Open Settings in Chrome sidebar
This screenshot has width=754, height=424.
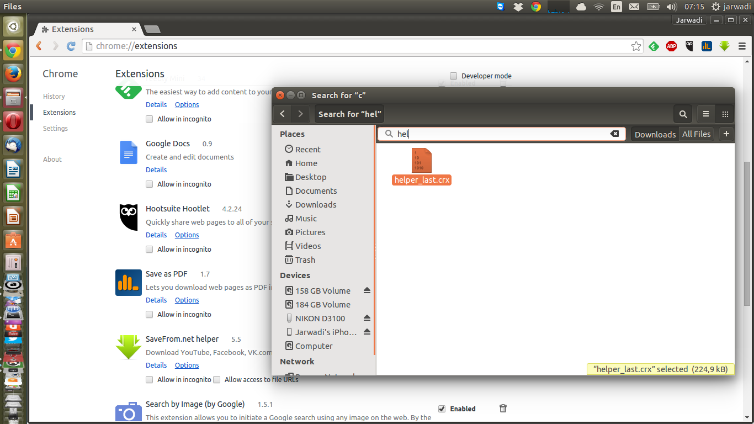tap(55, 128)
